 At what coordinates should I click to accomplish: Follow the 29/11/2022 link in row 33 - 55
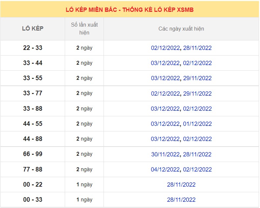pos(197,78)
